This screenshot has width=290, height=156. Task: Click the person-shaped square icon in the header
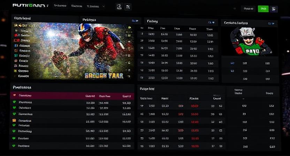coord(119,7)
